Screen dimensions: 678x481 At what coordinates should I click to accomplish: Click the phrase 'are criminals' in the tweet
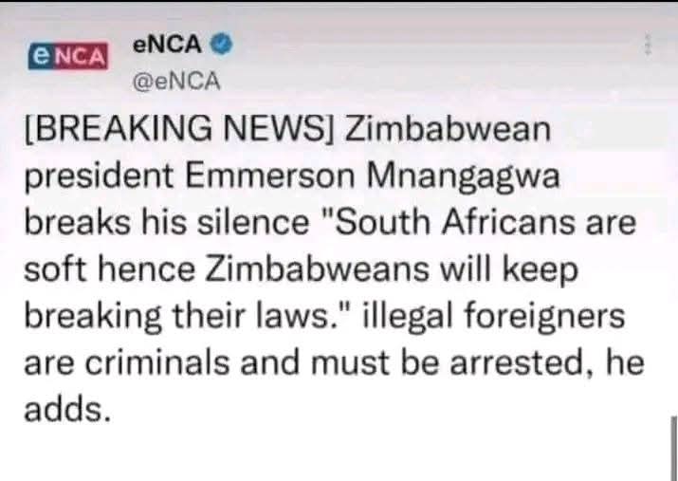(x=127, y=362)
